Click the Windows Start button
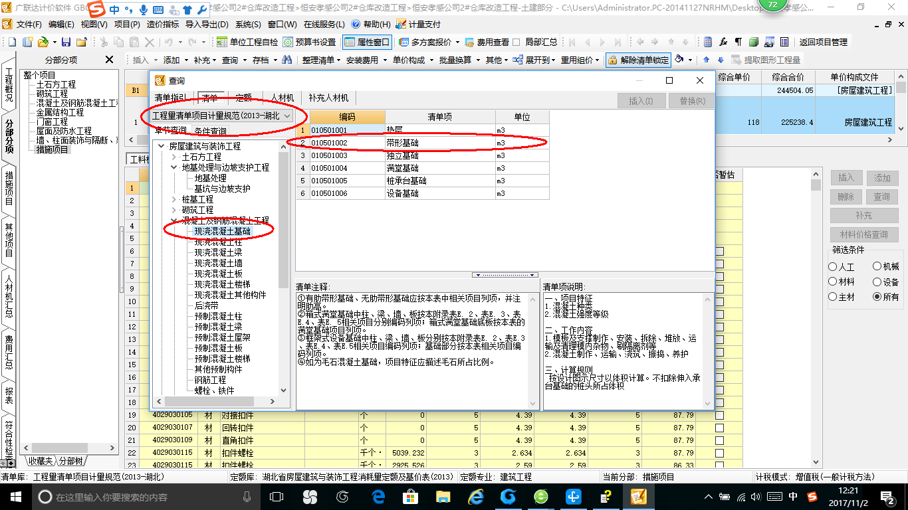 pyautogui.click(x=15, y=497)
